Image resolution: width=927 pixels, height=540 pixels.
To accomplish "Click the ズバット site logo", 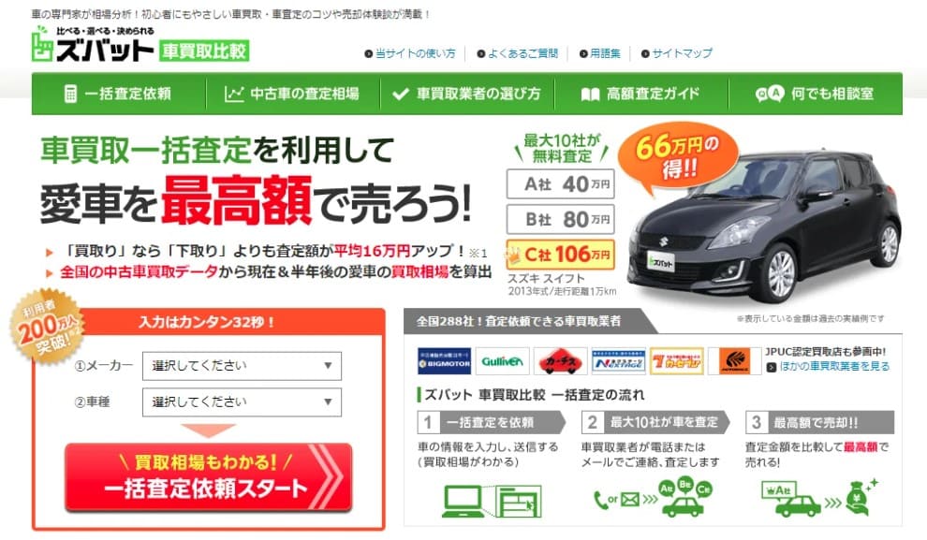I will click(140, 44).
